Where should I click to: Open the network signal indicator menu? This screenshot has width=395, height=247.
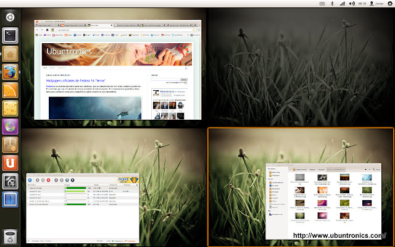coord(342,4)
